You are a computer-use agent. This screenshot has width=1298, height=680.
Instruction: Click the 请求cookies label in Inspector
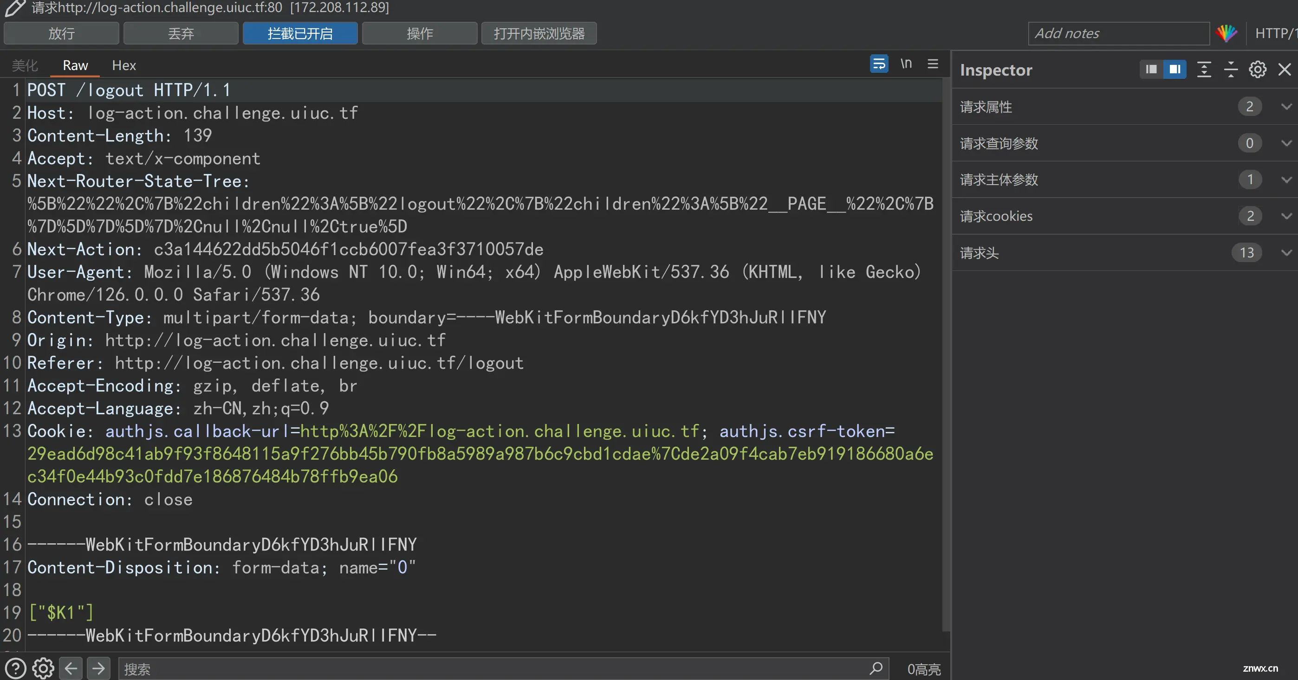tap(996, 216)
